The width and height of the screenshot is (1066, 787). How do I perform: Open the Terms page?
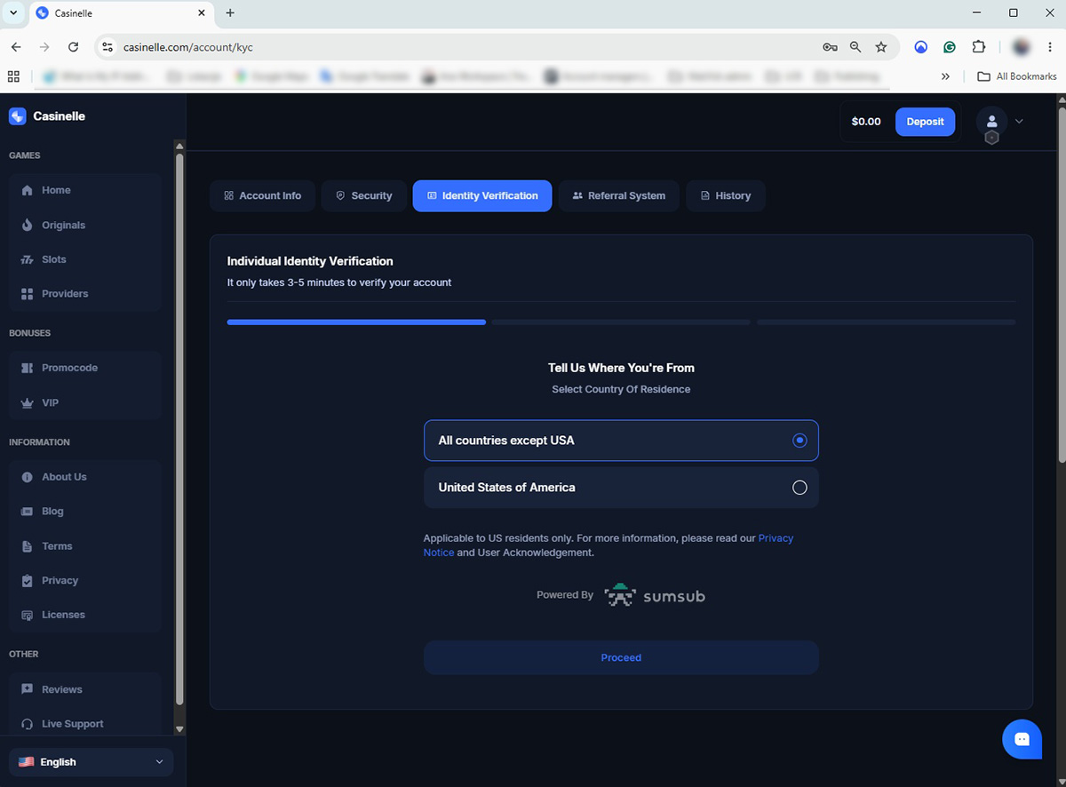84,546
